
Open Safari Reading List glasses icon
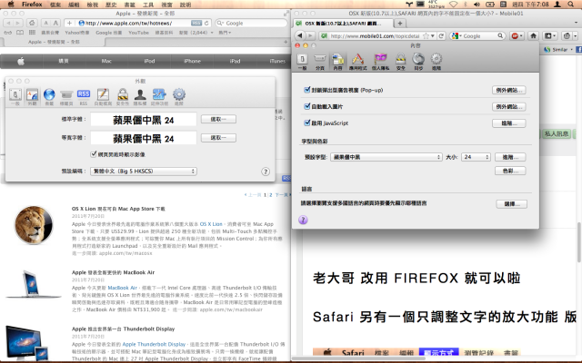coord(8,33)
